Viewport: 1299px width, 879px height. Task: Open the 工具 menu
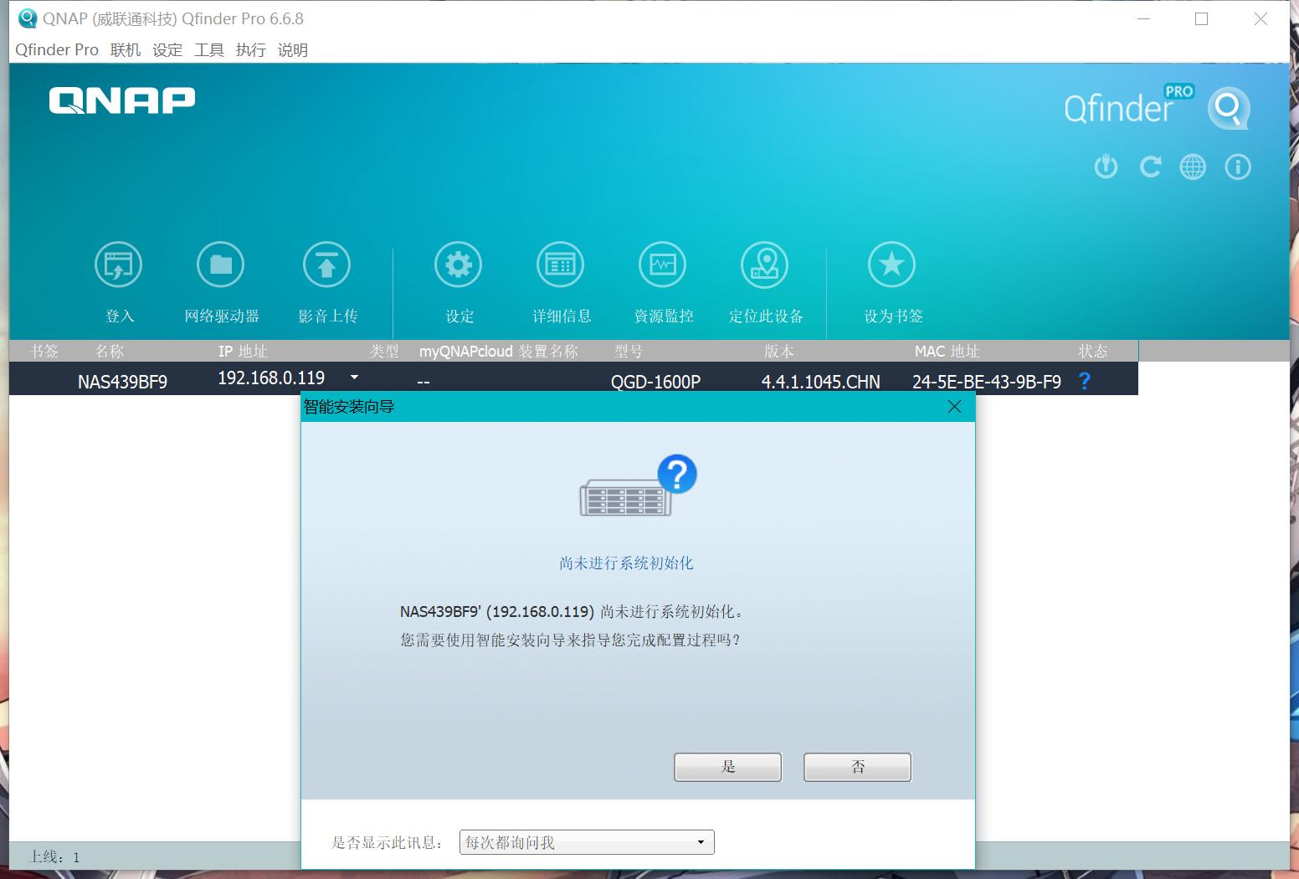point(208,49)
